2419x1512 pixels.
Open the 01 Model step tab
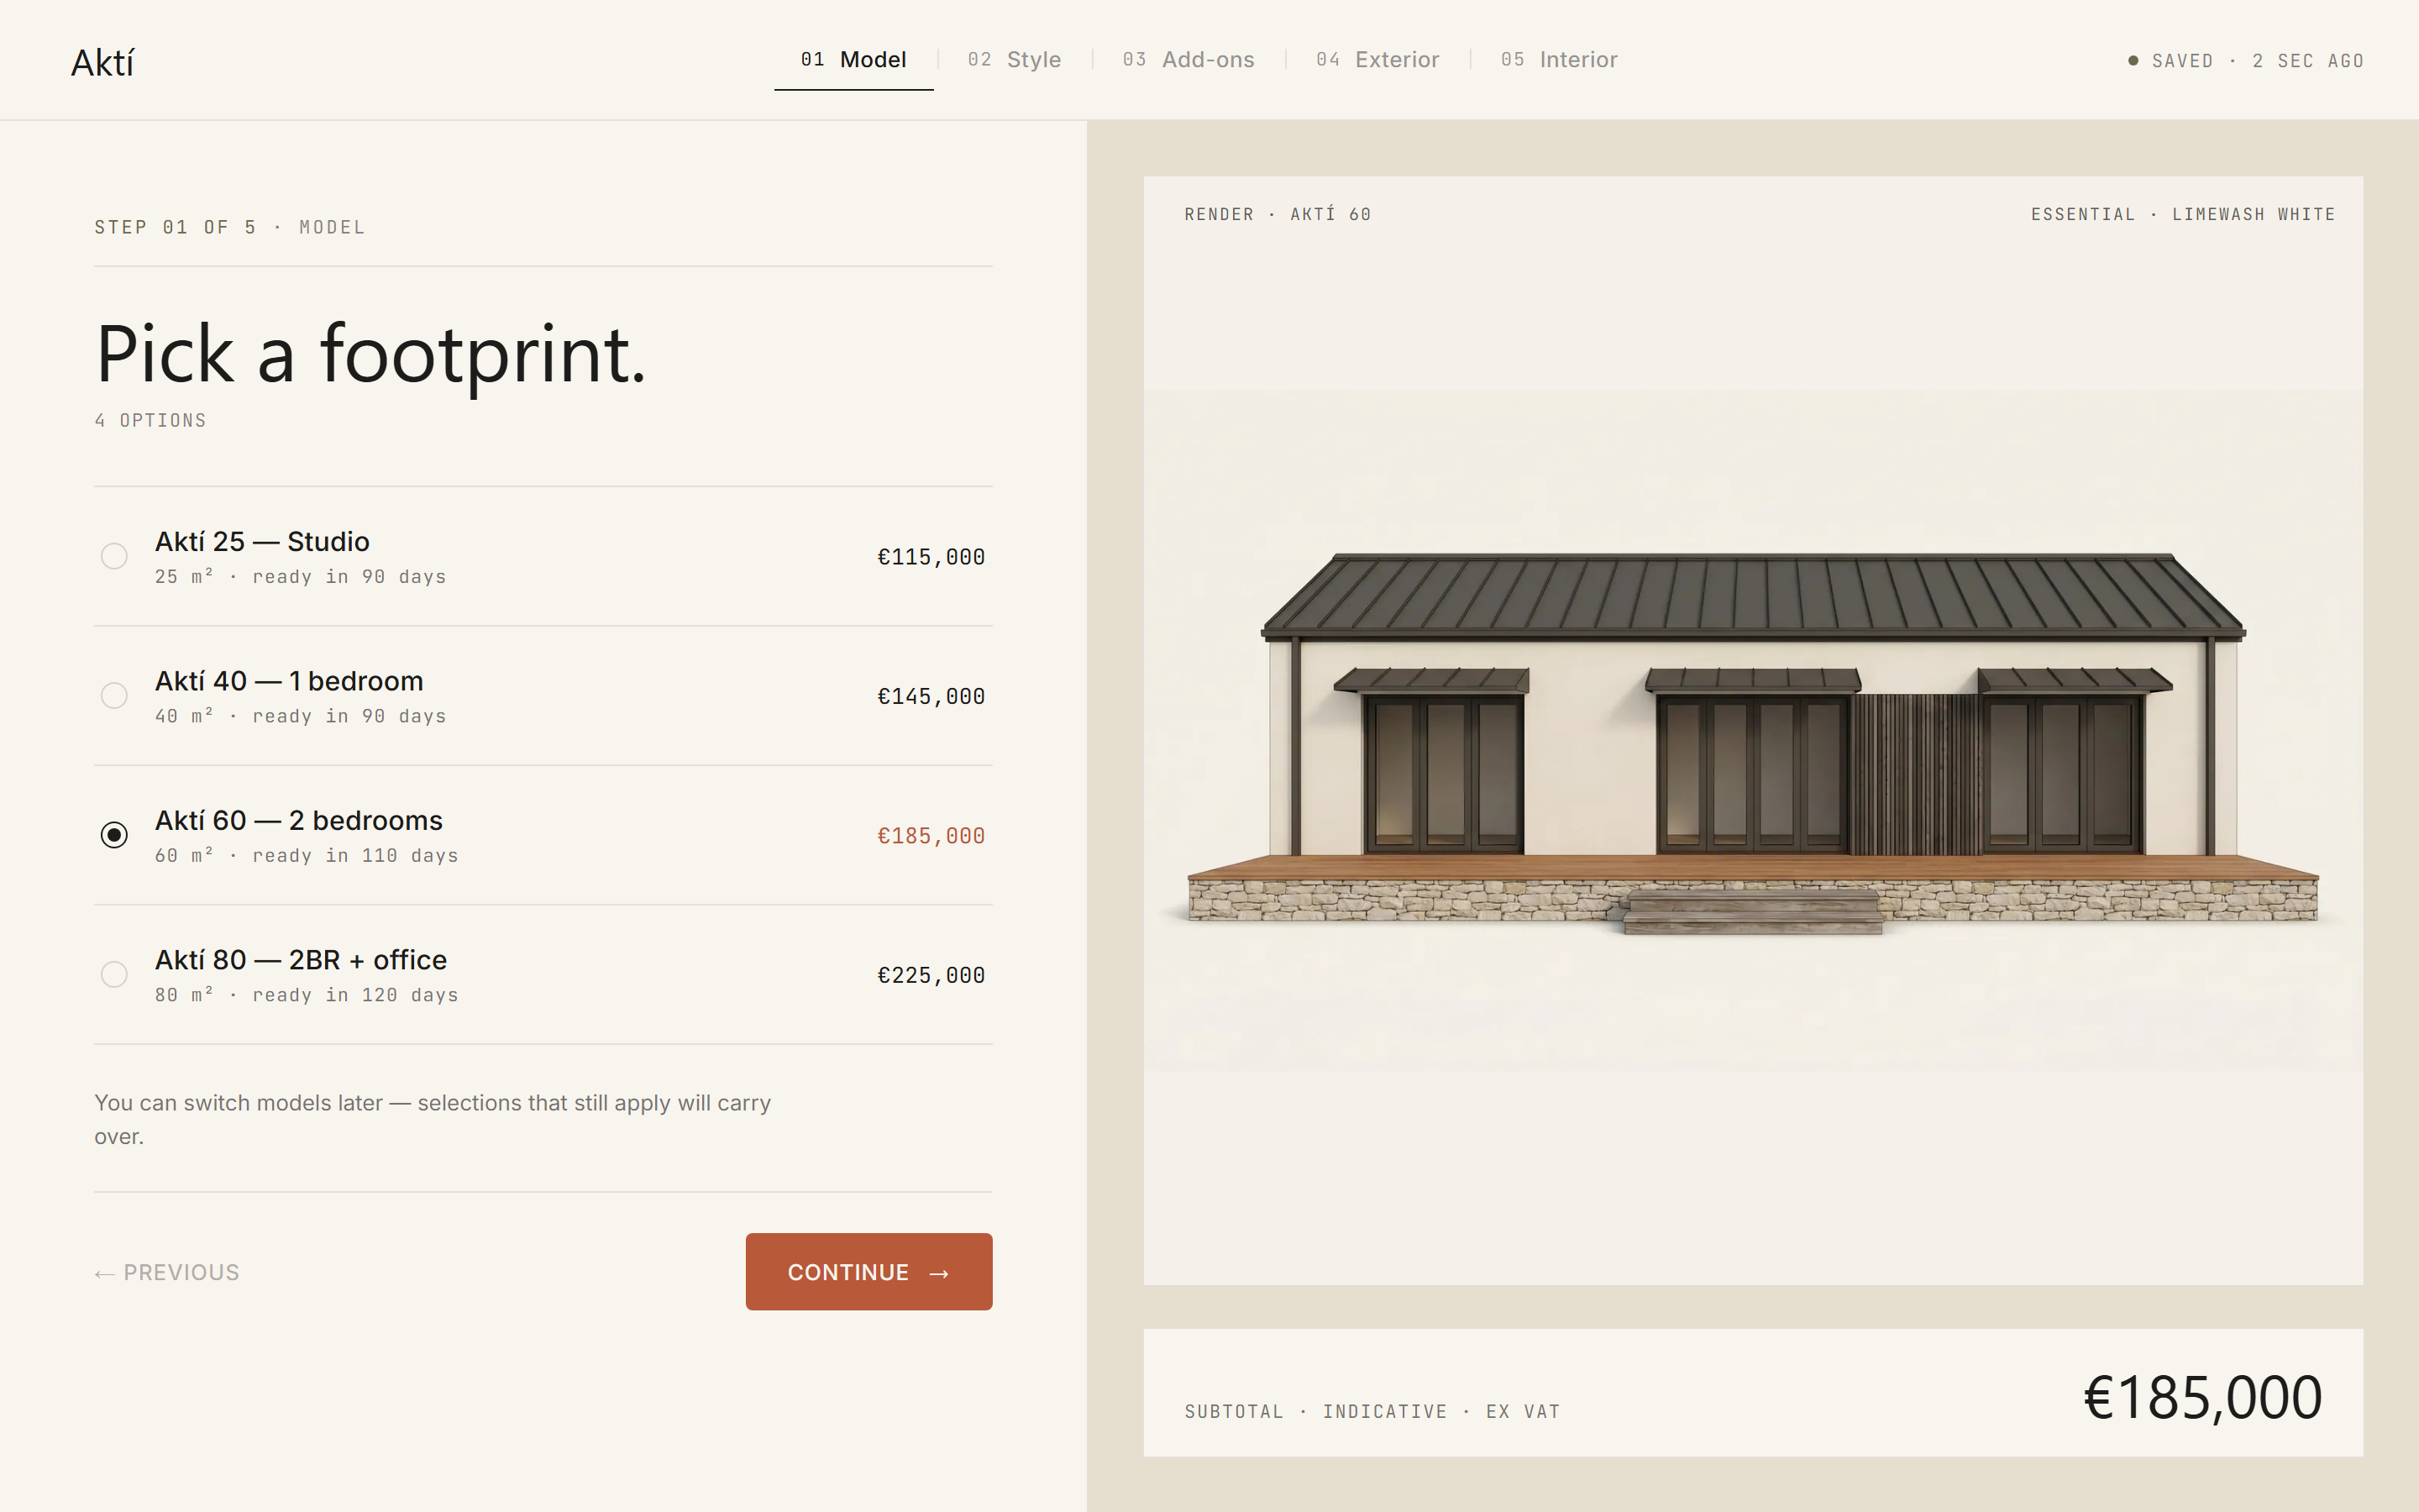pyautogui.click(x=853, y=60)
